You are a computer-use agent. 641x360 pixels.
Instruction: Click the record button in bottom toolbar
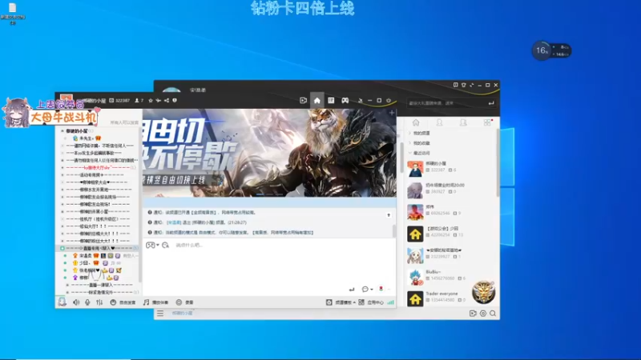pyautogui.click(x=184, y=302)
